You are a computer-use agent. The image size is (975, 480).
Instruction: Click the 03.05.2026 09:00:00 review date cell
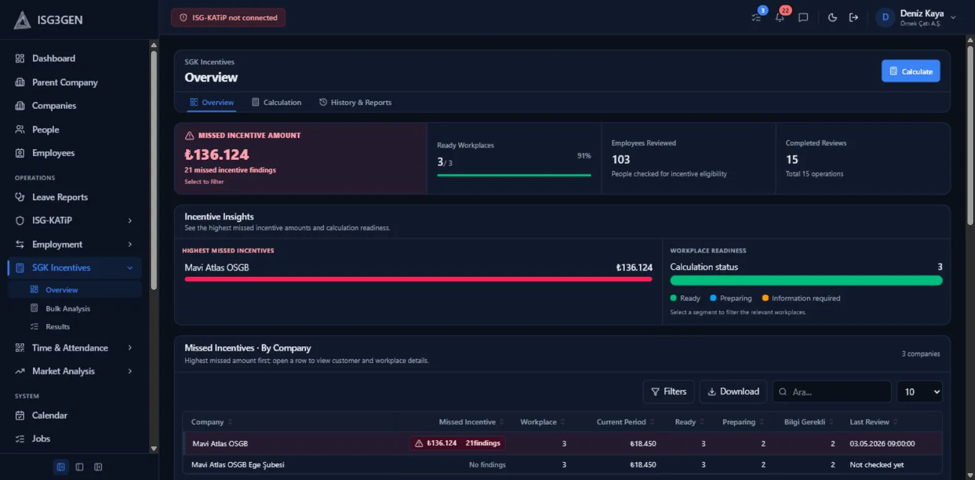[x=882, y=444]
